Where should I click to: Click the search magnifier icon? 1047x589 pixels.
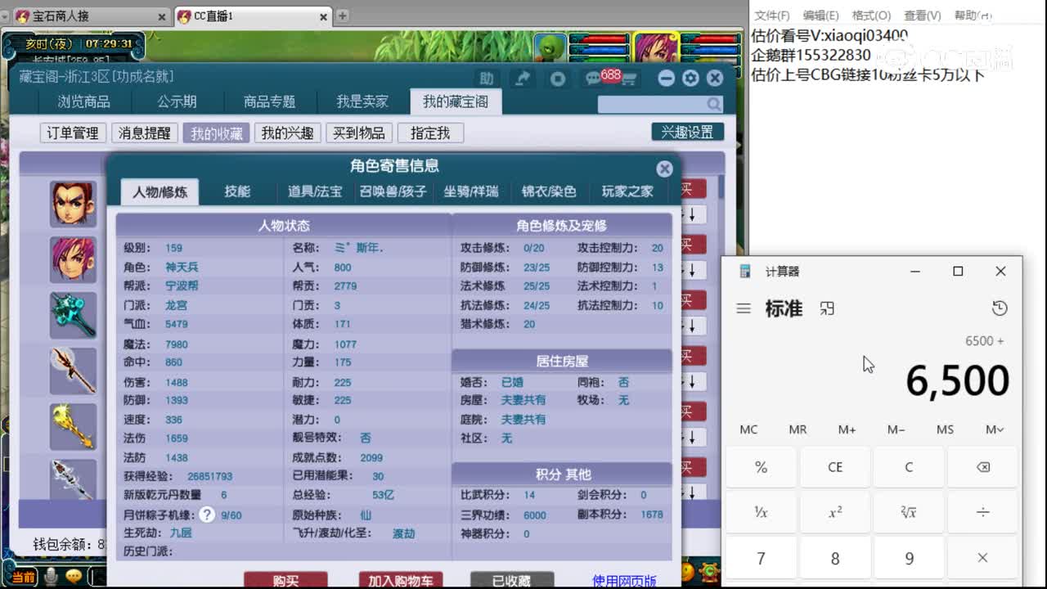pyautogui.click(x=711, y=104)
